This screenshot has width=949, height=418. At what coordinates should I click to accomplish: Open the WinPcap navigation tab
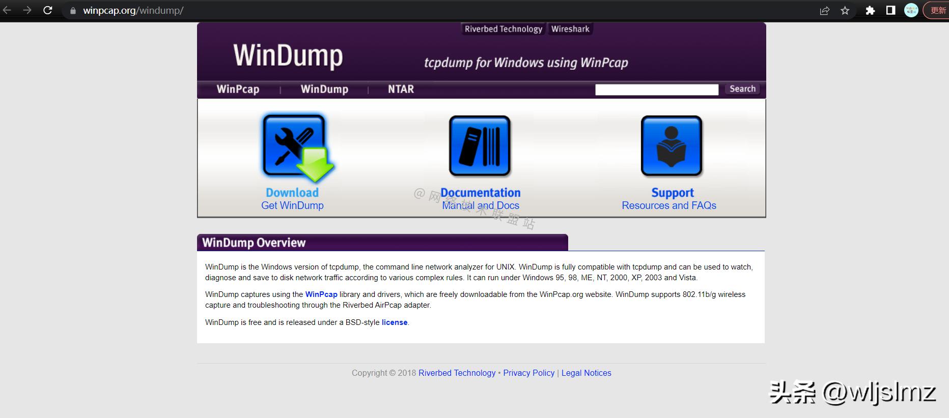click(238, 89)
